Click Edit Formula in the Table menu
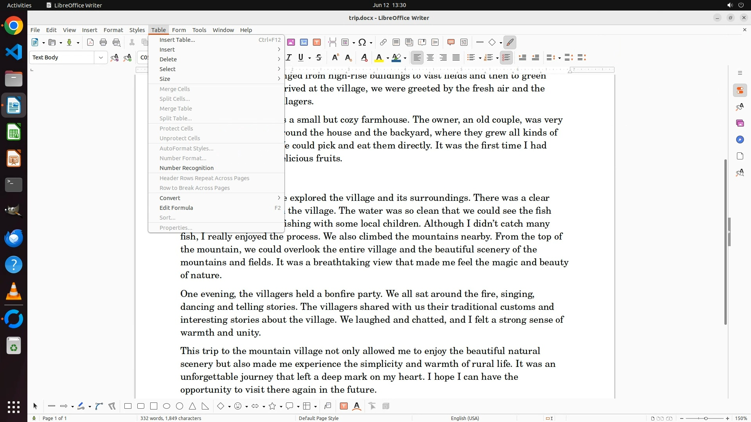Image resolution: width=751 pixels, height=422 pixels. pos(176,208)
